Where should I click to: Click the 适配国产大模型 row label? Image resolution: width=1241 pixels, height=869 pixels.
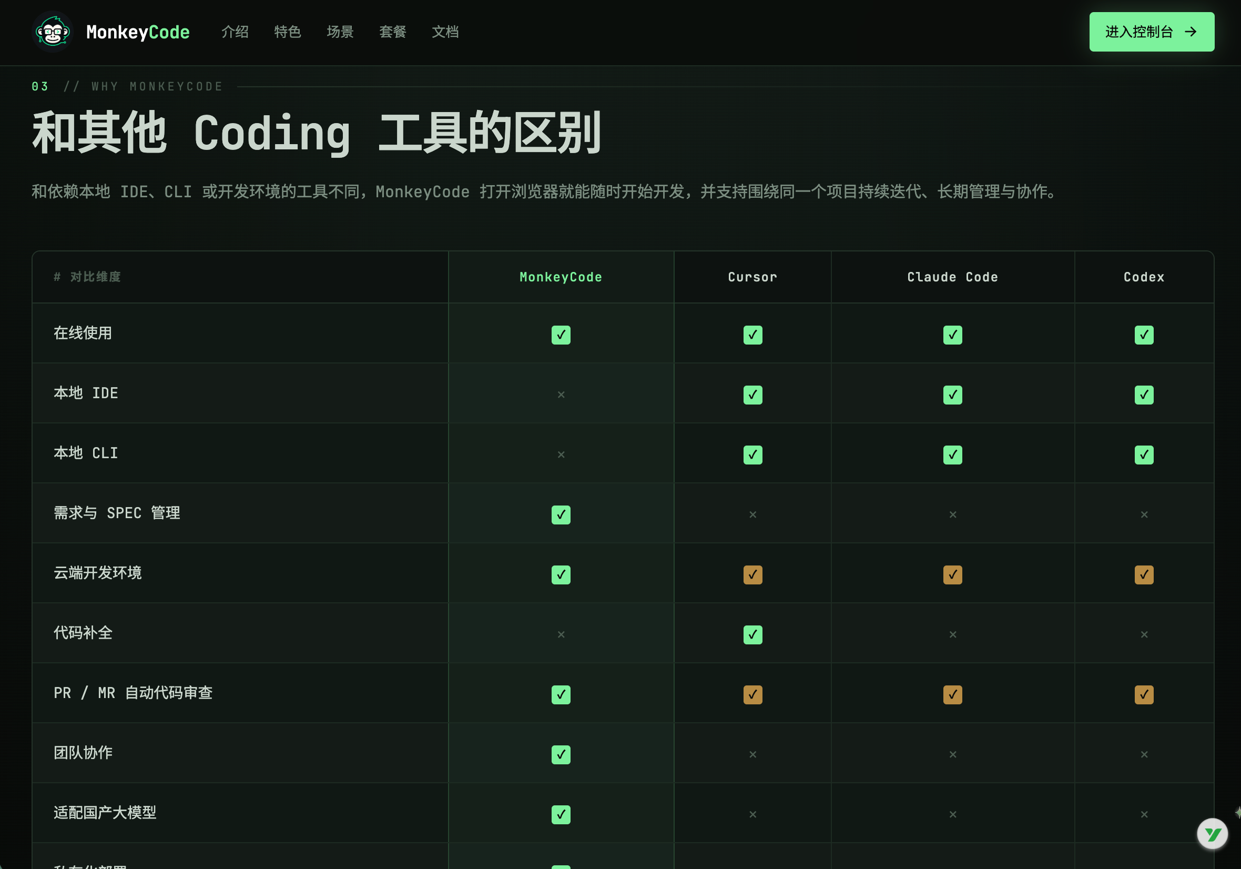[105, 813]
